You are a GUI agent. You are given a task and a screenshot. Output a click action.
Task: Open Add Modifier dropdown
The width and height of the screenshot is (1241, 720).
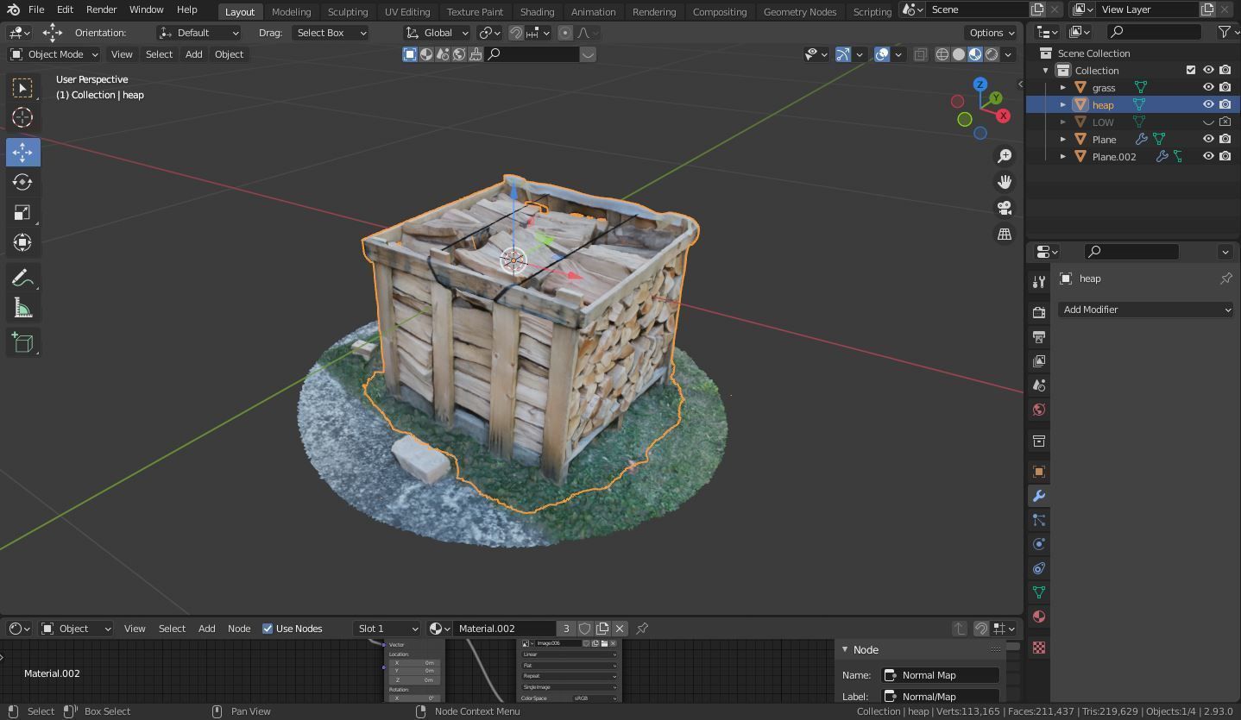pyautogui.click(x=1145, y=310)
